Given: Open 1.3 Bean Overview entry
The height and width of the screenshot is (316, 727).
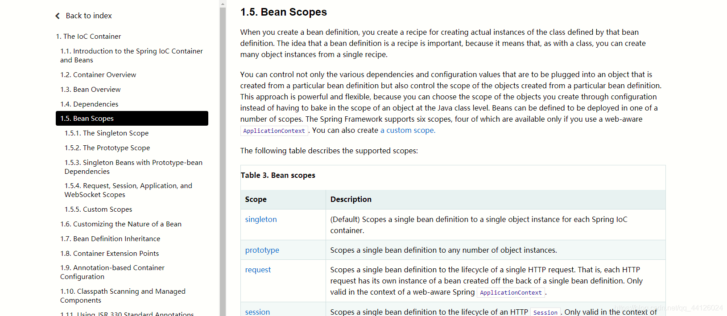Looking at the screenshot, I should pyautogui.click(x=91, y=89).
